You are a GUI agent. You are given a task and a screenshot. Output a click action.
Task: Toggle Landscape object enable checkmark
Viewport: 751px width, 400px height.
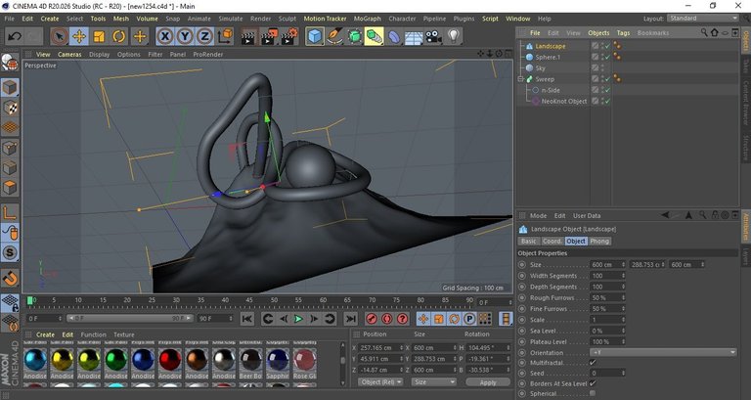coord(607,46)
